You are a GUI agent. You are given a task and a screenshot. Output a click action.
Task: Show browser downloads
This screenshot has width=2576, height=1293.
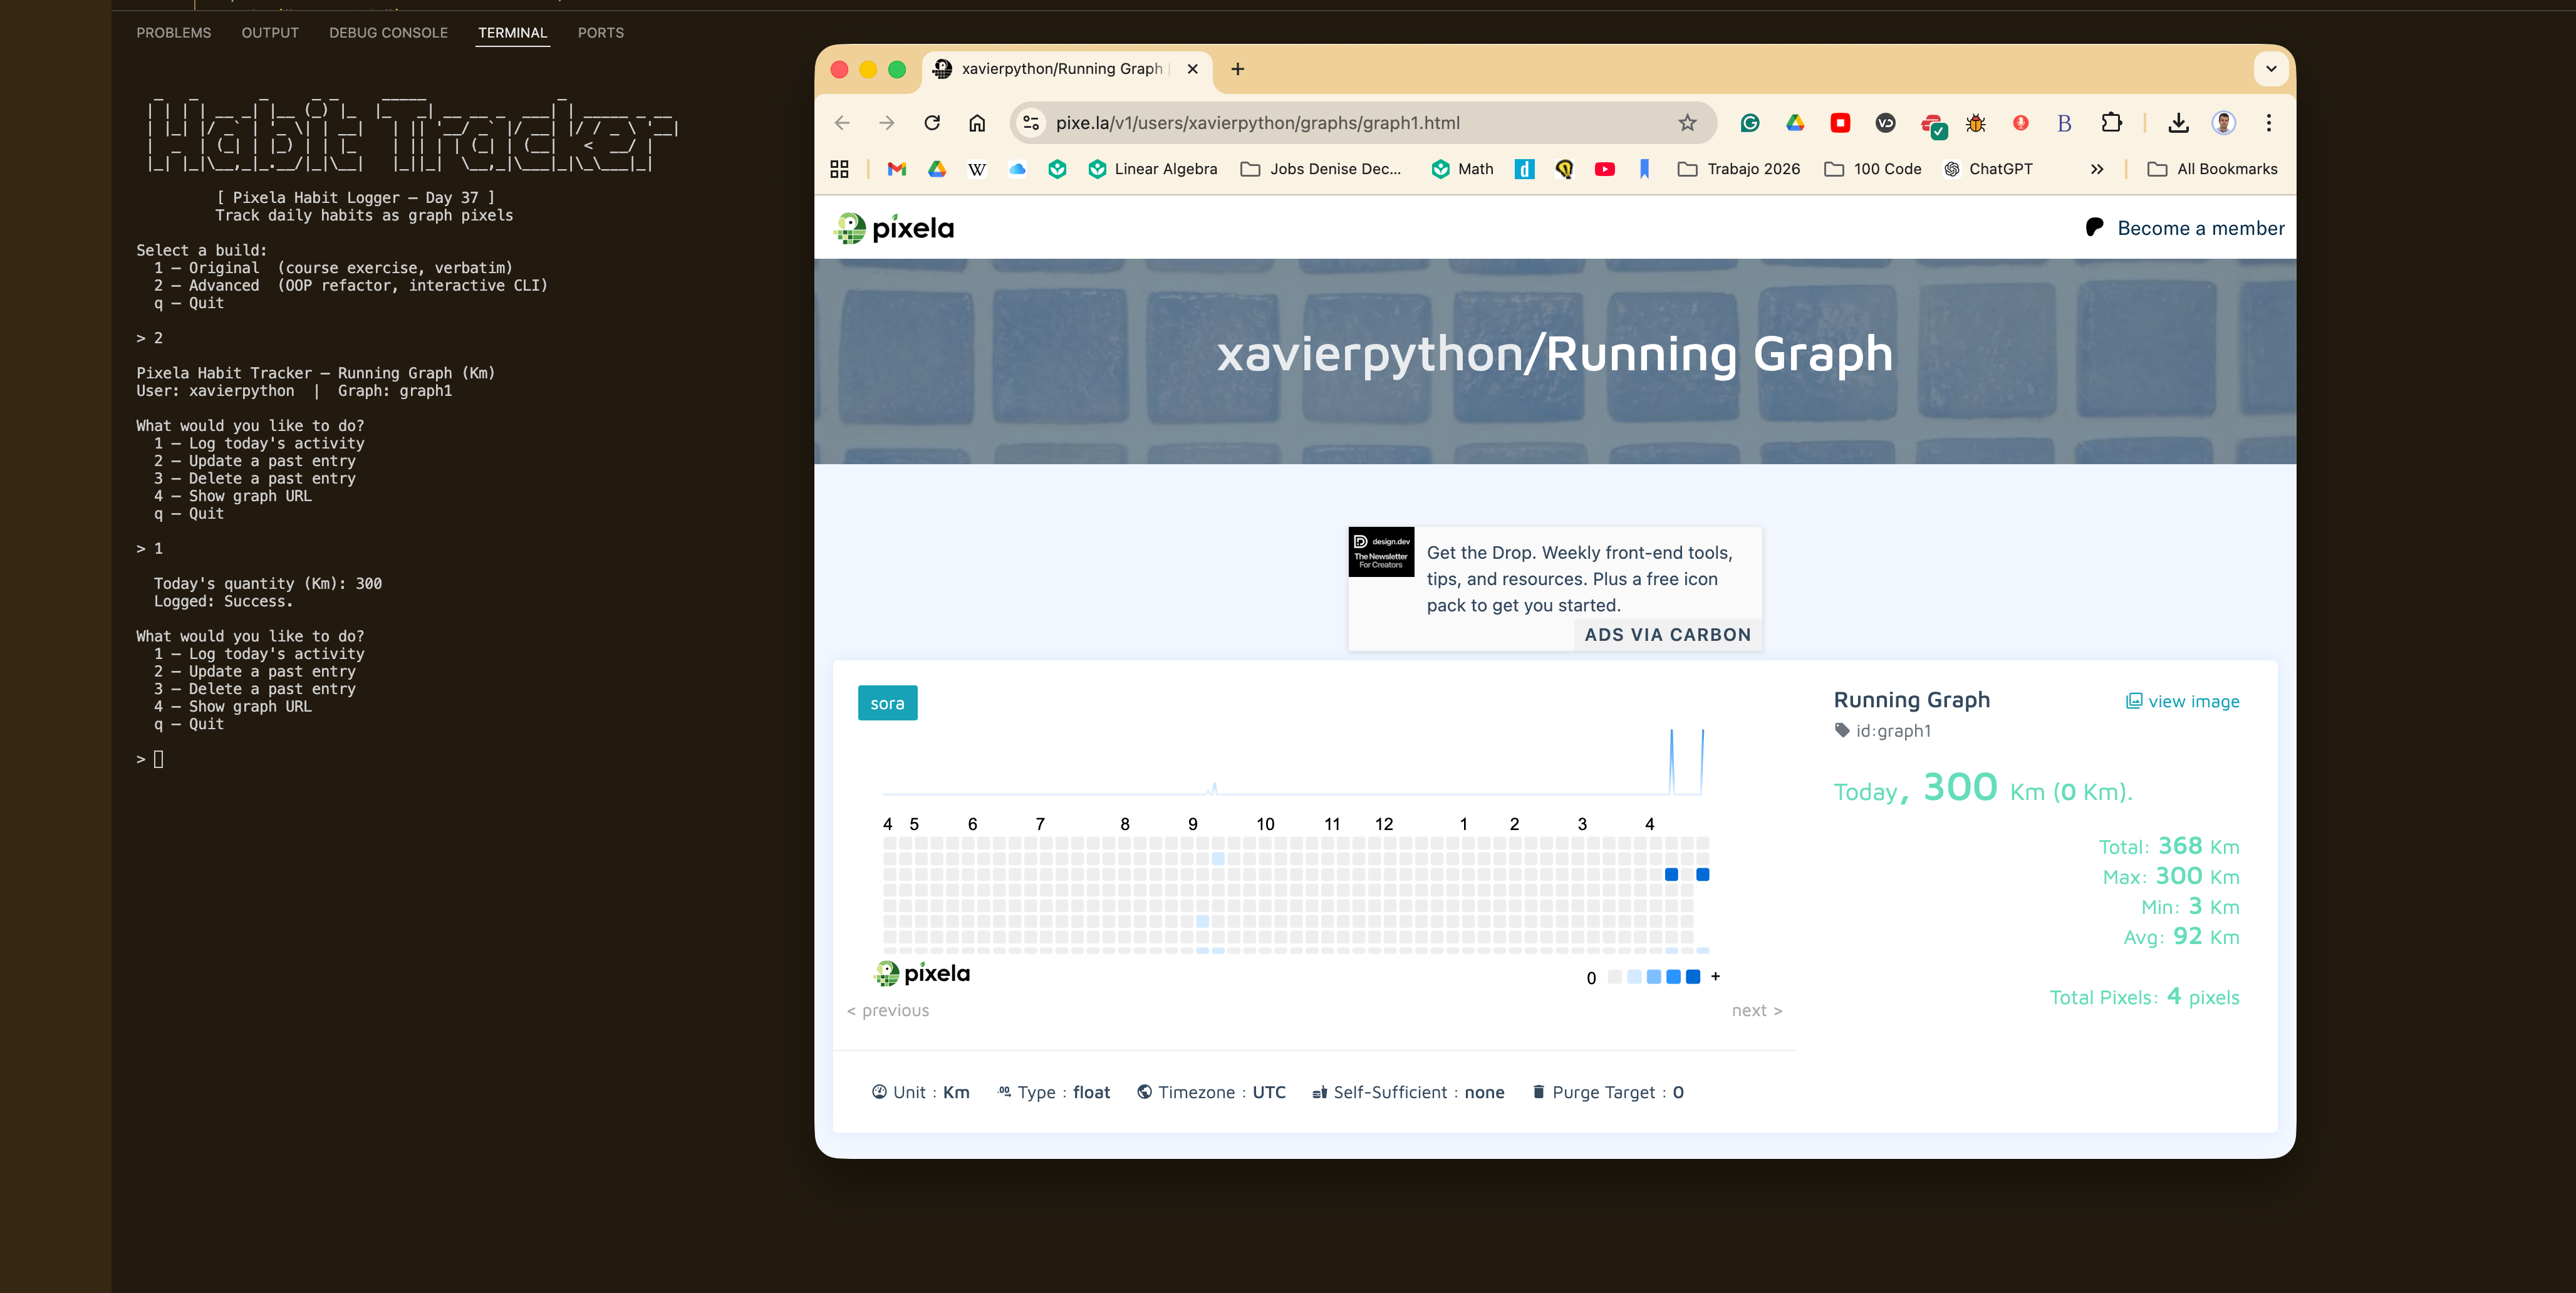point(2178,123)
